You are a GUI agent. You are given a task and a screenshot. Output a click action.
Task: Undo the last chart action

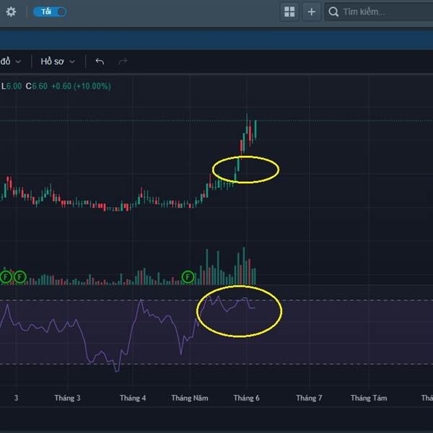[100, 61]
